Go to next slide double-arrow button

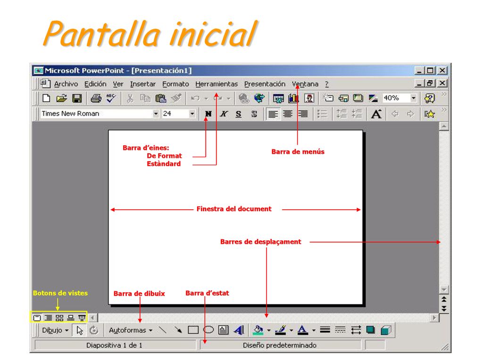pos(444,308)
